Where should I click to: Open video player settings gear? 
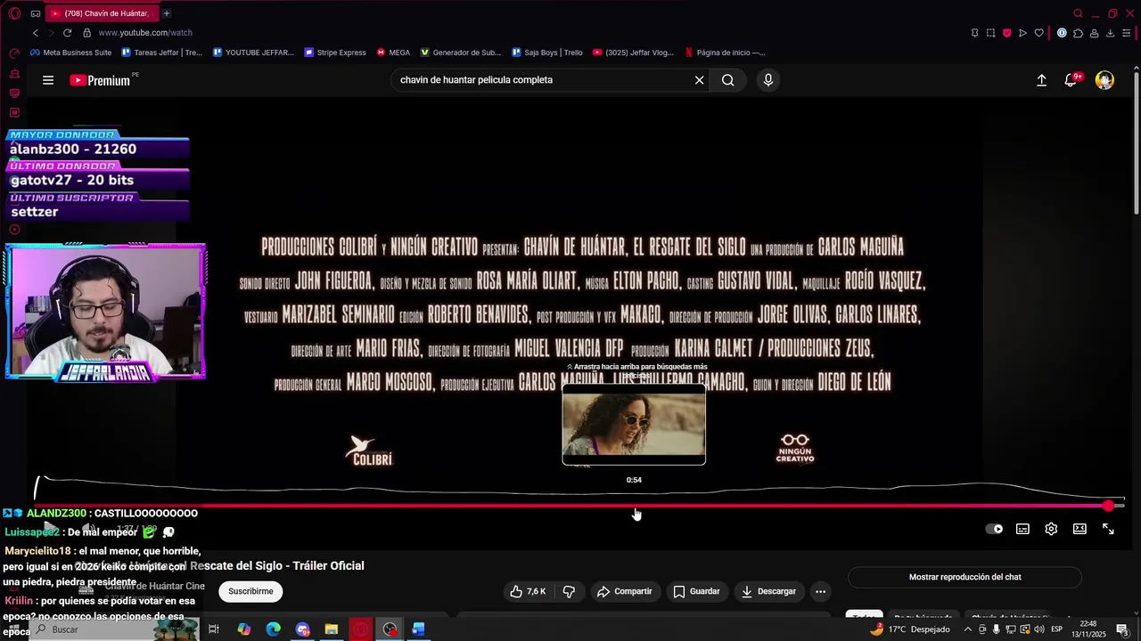[1051, 529]
